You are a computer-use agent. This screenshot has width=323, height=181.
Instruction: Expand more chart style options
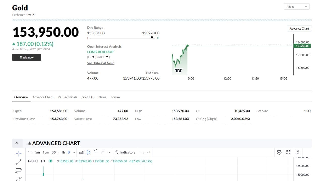click(109, 152)
